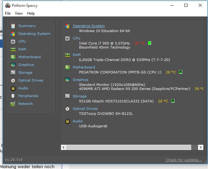
Task: Click the horizontal scrollbar right arrow
Action: coord(201,147)
